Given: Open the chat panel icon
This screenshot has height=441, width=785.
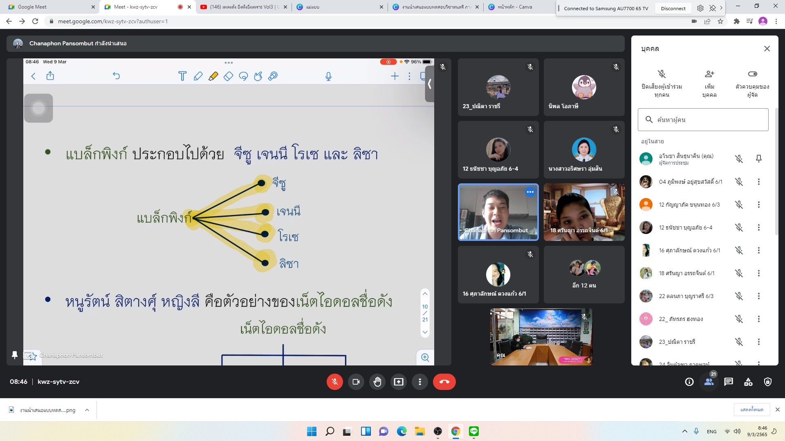Looking at the screenshot, I should pos(728,382).
